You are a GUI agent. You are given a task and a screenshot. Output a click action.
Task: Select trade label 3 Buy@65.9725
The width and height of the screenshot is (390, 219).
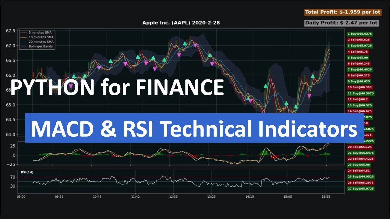[360, 46]
